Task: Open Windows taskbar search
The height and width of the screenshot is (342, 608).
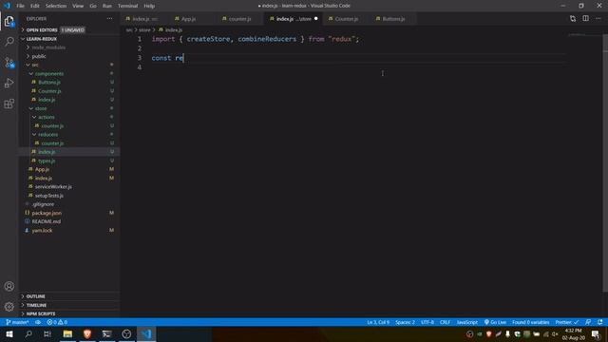Action: pos(28,333)
